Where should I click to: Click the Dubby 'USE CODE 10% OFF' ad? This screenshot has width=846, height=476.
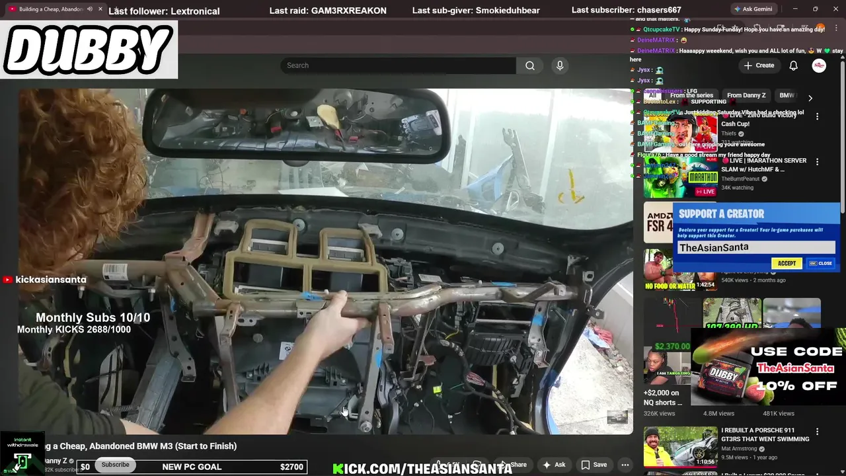pyautogui.click(x=768, y=367)
